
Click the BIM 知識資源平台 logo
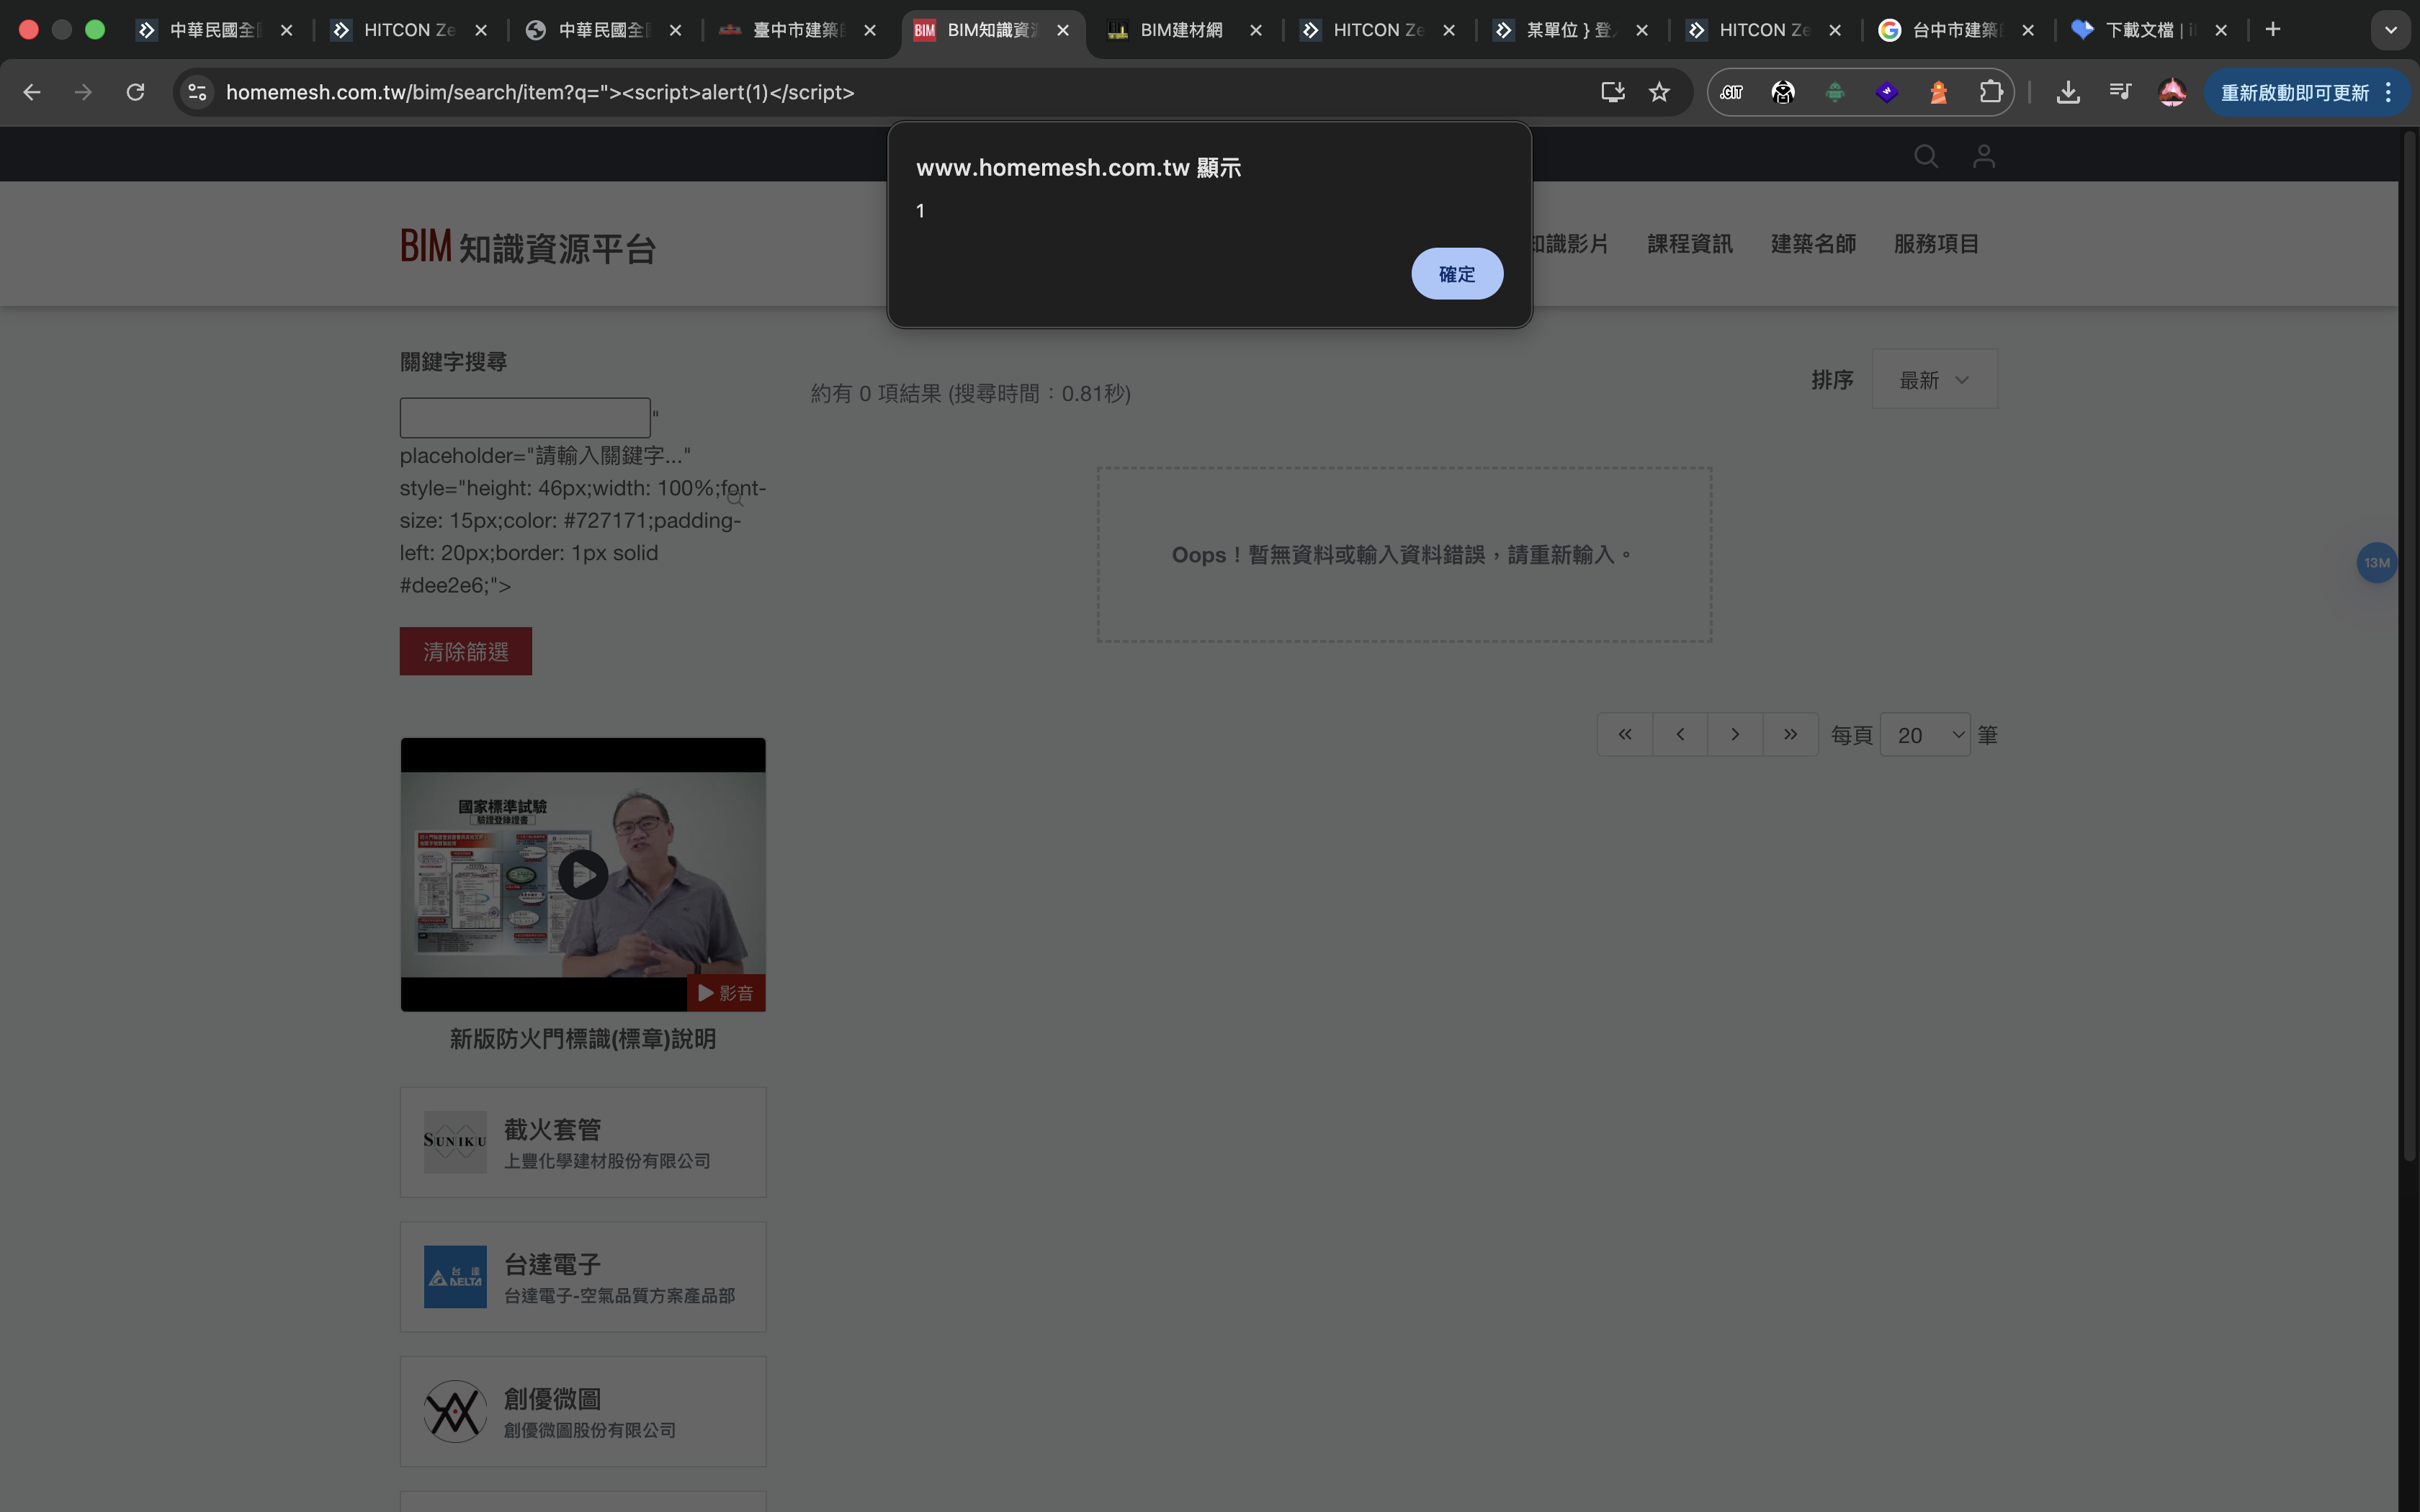point(528,247)
